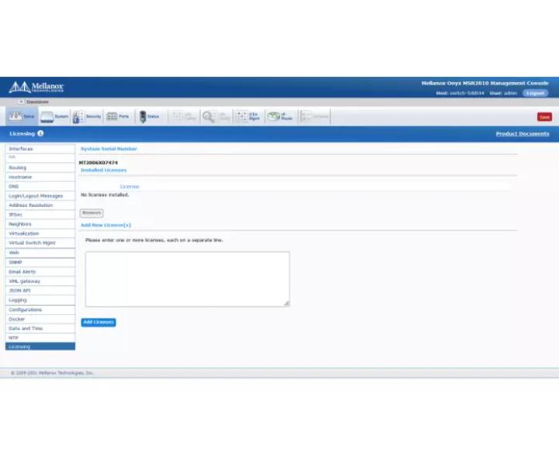
Task: Click the magnifier icon in toolbar
Action: click(x=208, y=116)
